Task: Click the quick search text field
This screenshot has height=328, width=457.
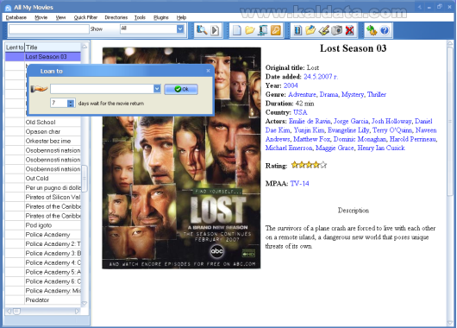Action: [x=49, y=29]
